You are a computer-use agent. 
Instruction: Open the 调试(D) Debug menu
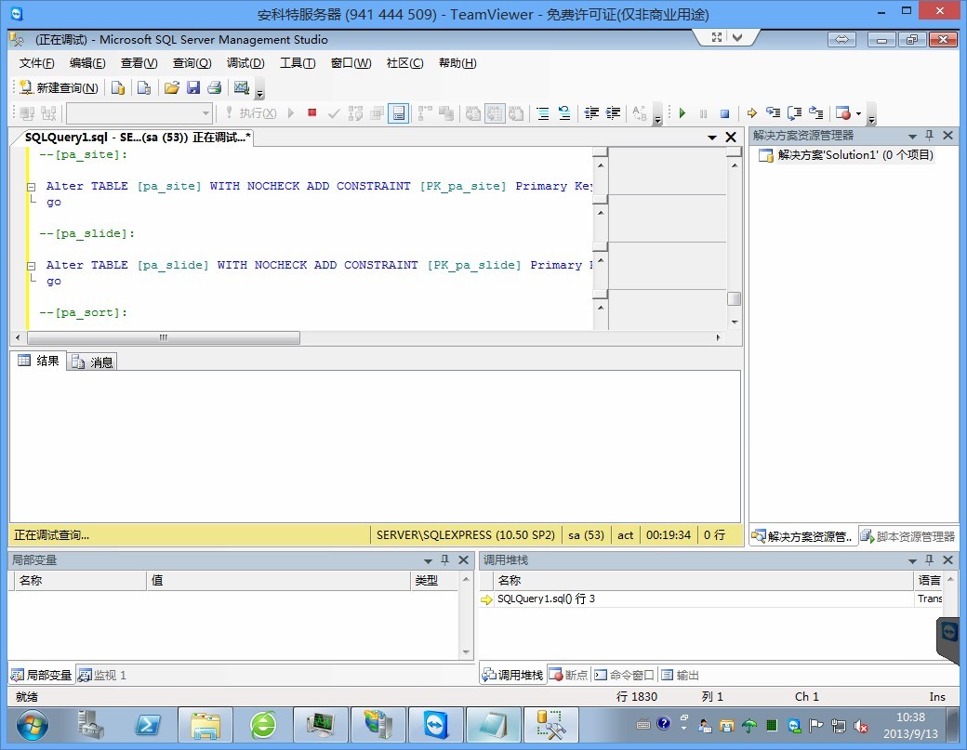(245, 63)
